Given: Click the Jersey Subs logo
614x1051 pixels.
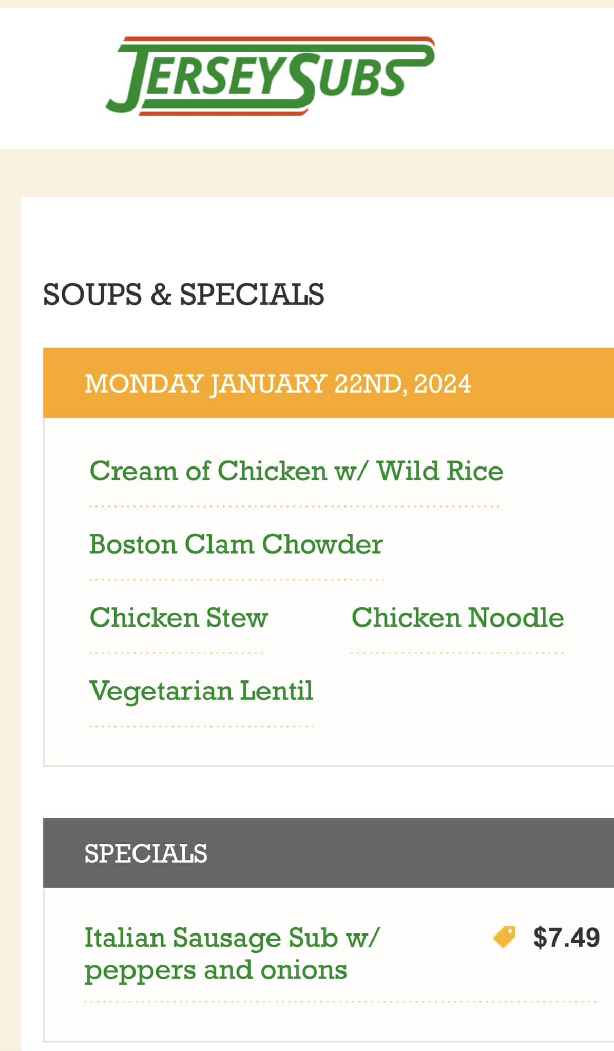Looking at the screenshot, I should 270,76.
